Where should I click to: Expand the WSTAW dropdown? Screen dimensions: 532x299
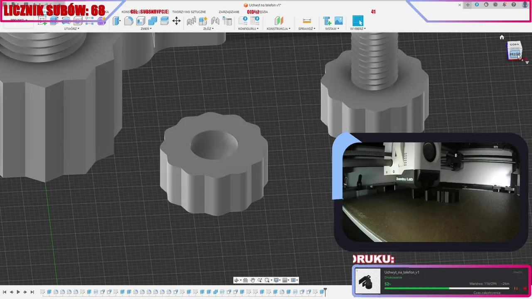pyautogui.click(x=332, y=29)
